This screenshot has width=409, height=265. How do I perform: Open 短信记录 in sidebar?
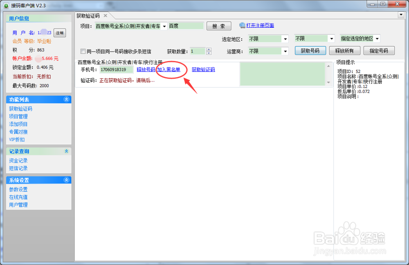pyautogui.click(x=18, y=168)
